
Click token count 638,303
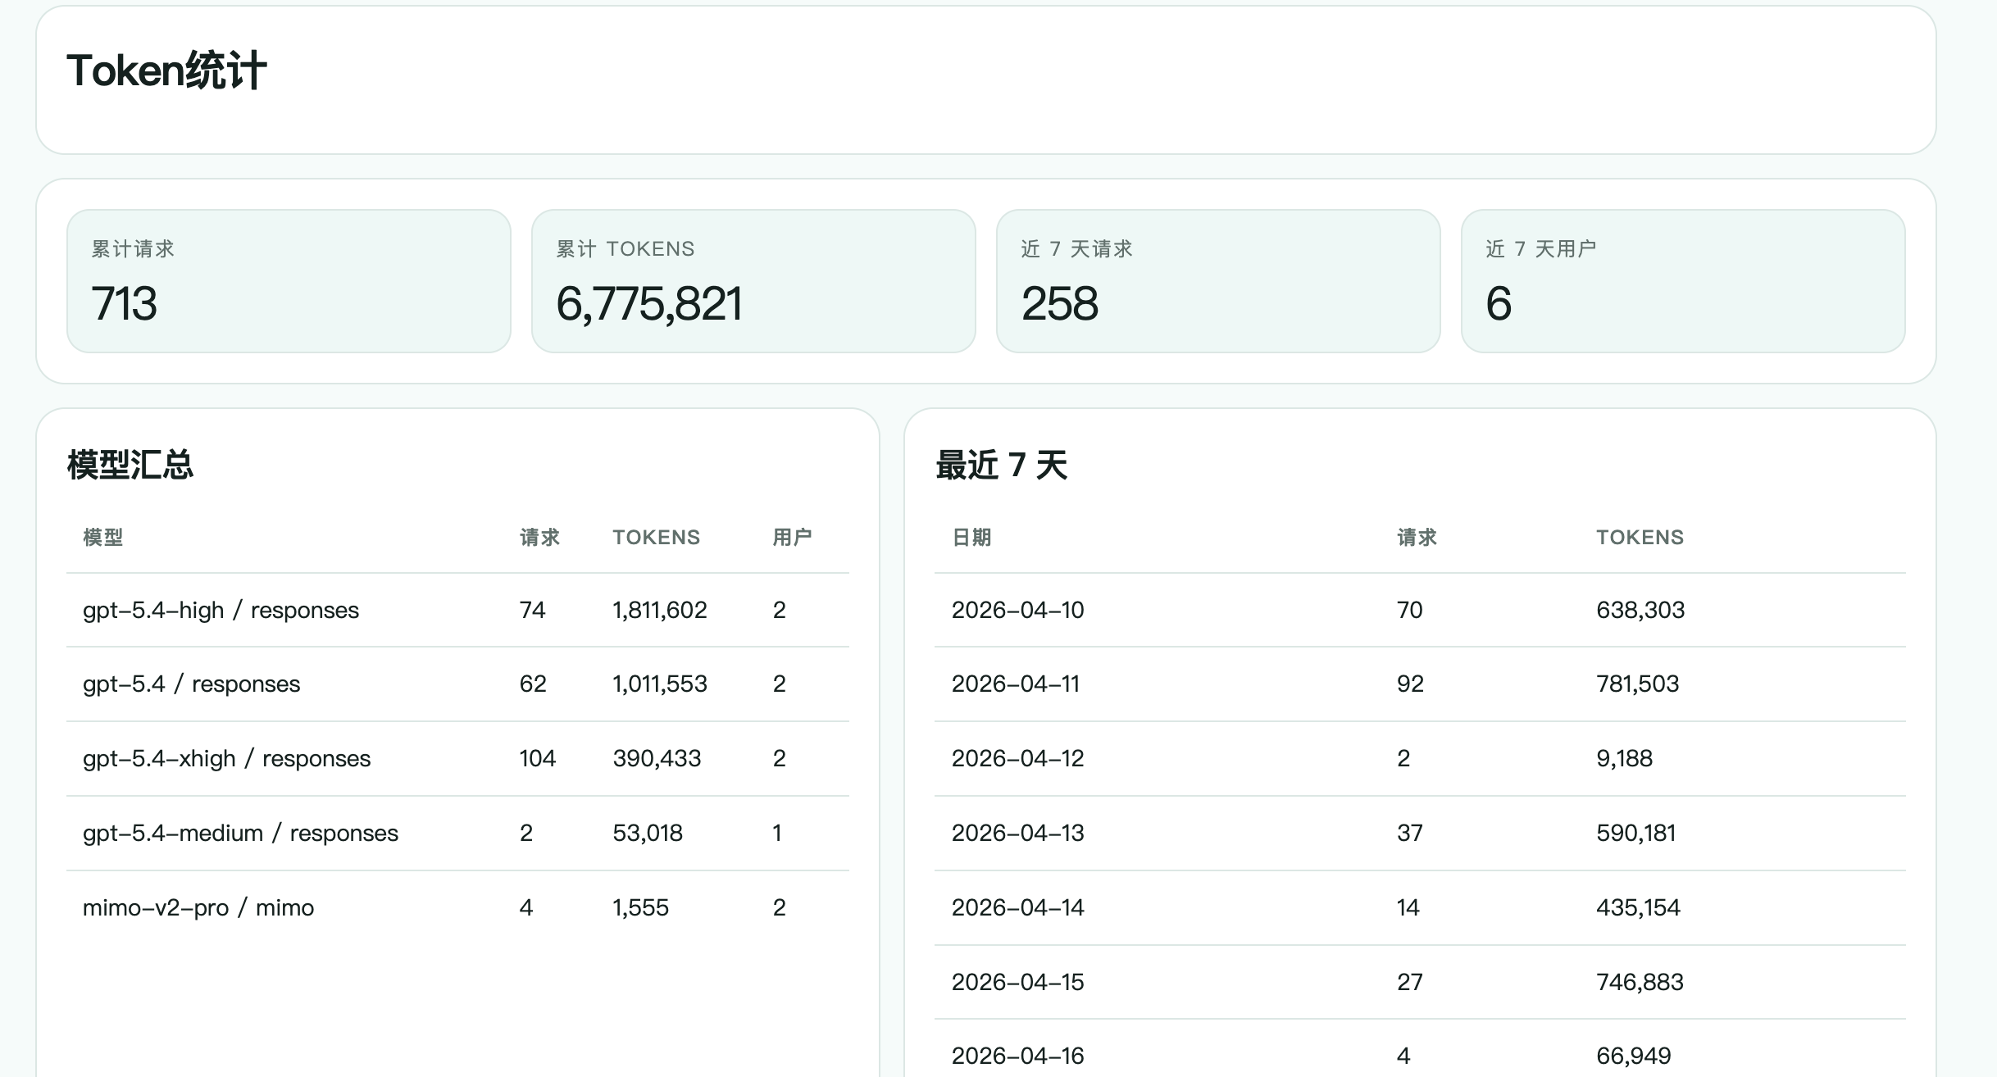[x=1640, y=611]
